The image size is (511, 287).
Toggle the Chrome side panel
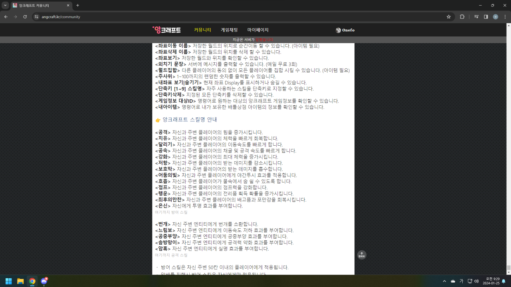point(486,17)
